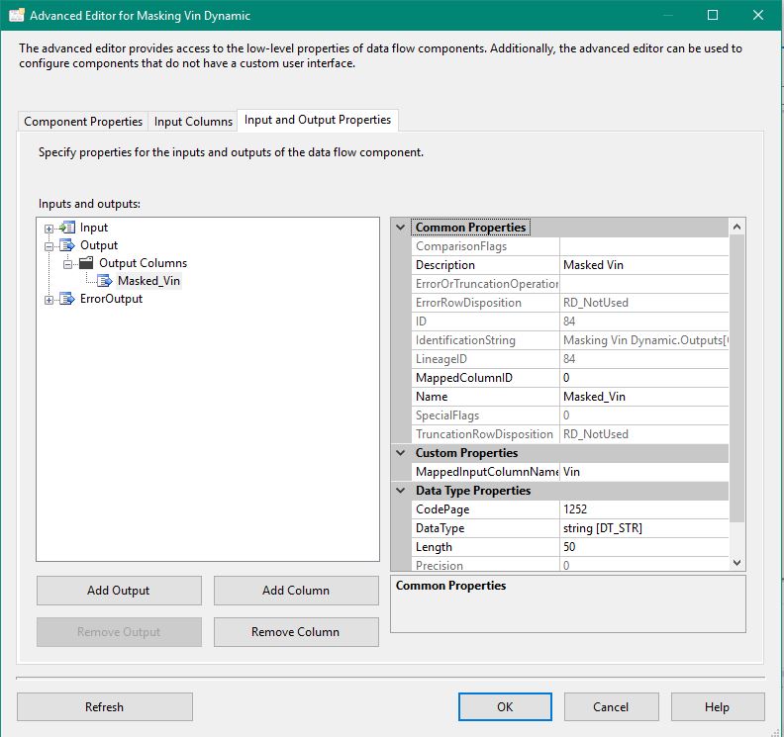Expand the Input tree node
784x737 pixels.
(49, 229)
